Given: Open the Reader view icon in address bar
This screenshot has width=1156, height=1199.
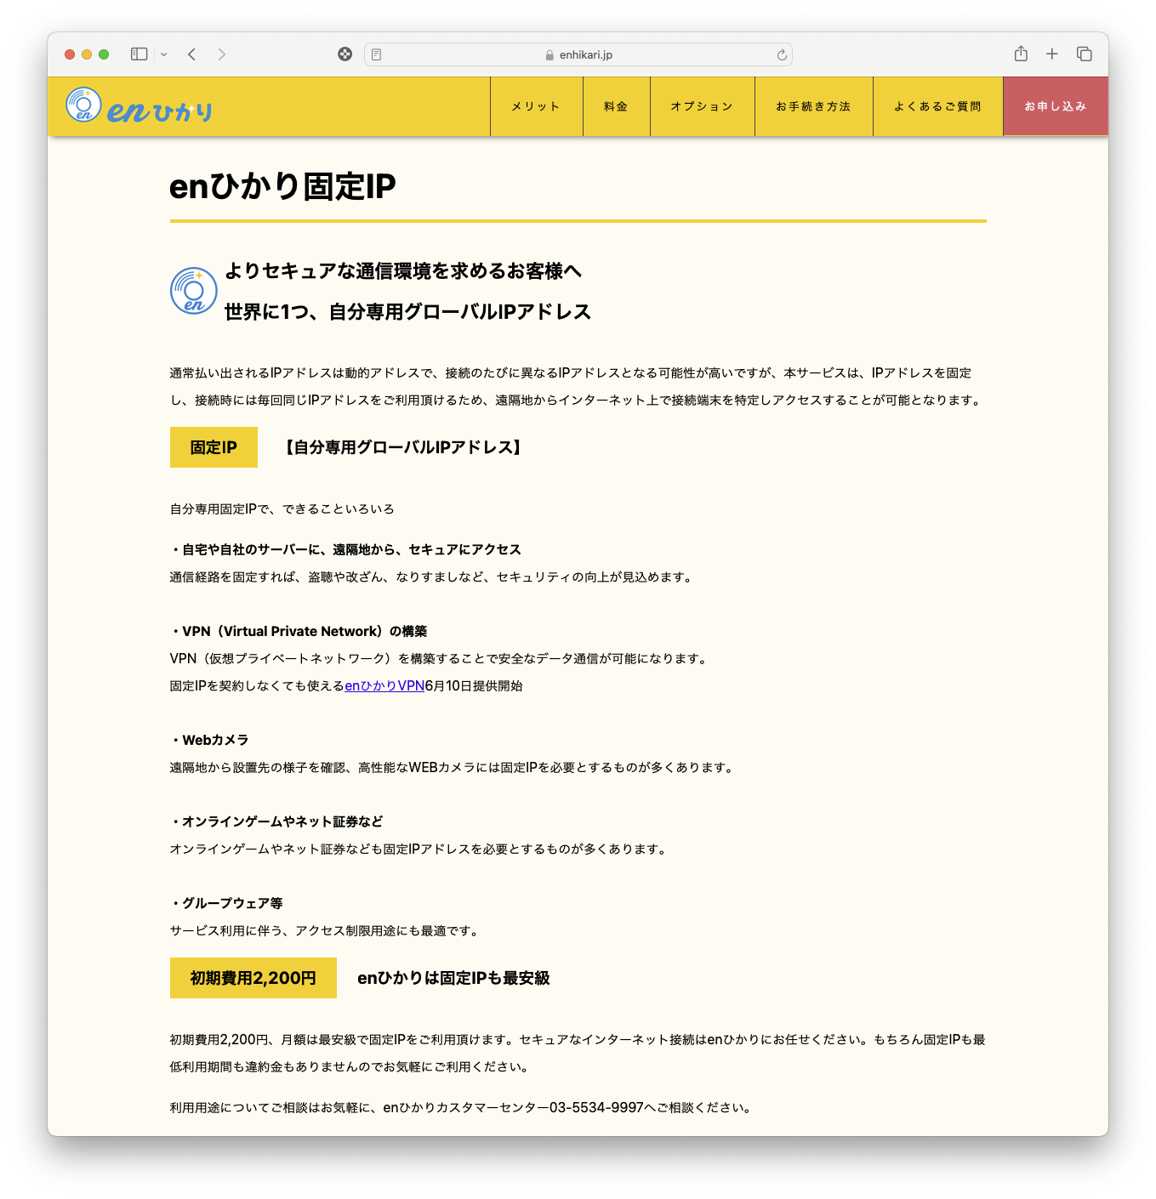Looking at the screenshot, I should (377, 54).
